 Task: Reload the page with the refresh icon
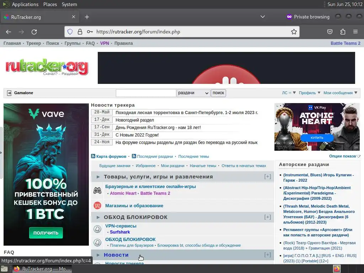pos(34,32)
